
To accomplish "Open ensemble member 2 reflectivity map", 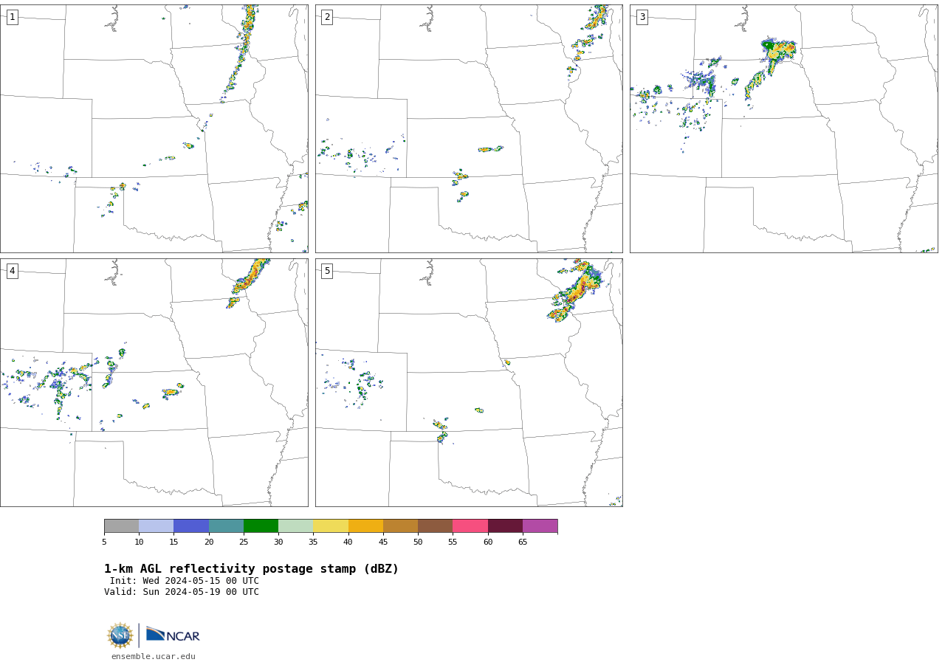I will click(x=469, y=128).
